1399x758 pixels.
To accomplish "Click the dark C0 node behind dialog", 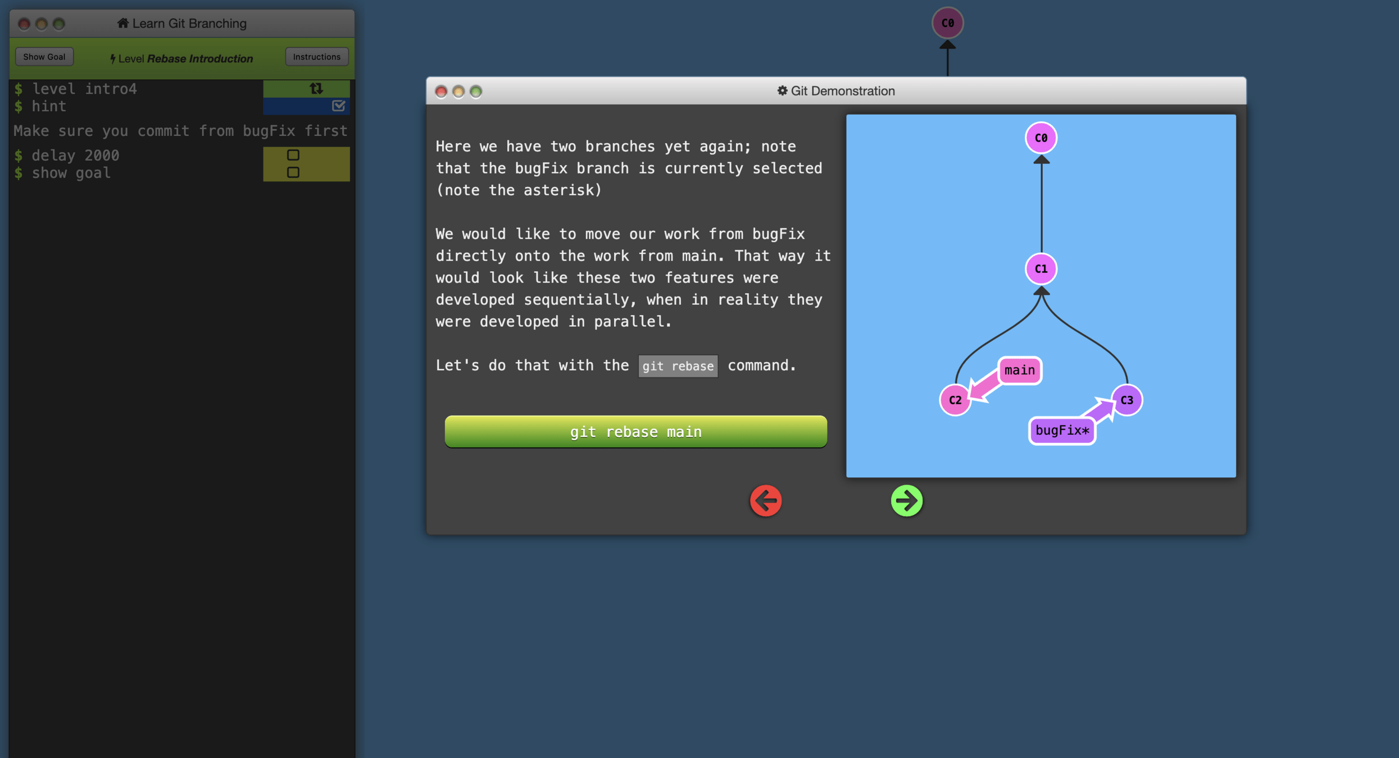I will tap(947, 23).
